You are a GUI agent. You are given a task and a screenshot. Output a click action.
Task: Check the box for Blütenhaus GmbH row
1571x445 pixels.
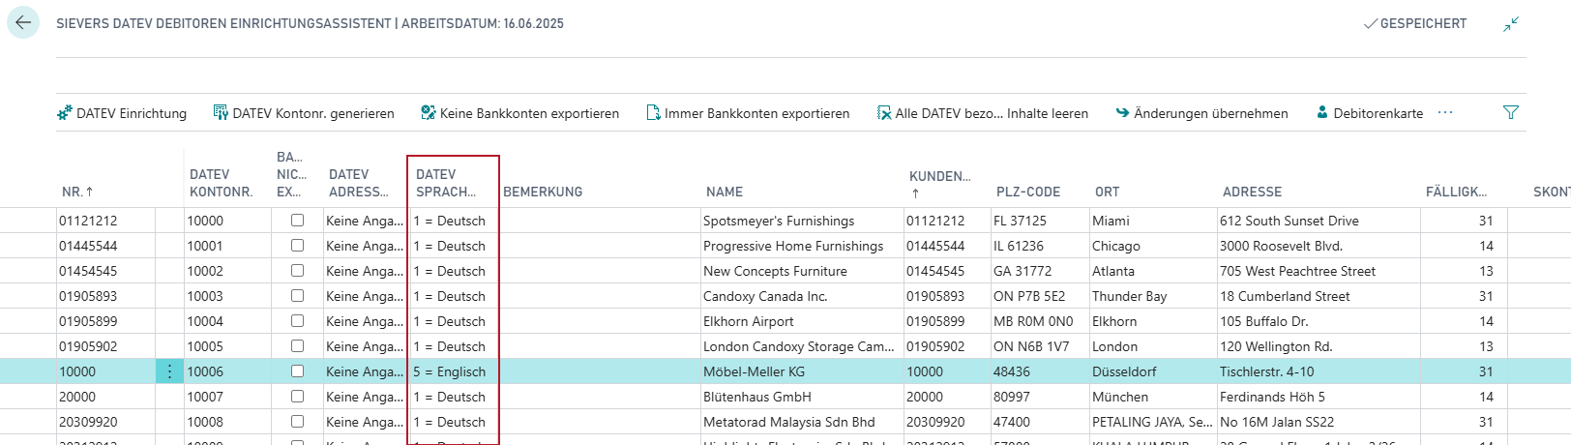point(297,397)
